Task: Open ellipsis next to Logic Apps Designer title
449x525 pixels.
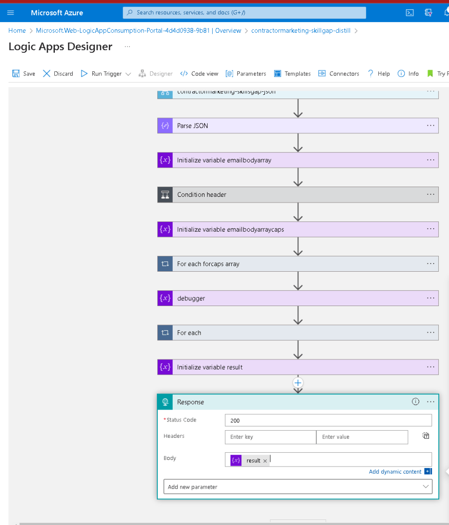Action: click(127, 47)
